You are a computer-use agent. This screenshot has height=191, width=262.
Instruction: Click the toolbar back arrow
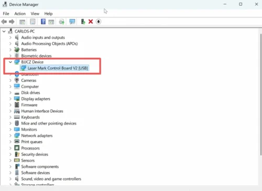[x=4, y=22]
